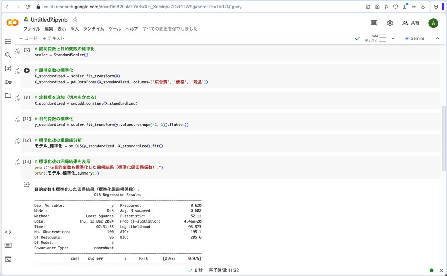Open the Gemini assistant button
Viewport: 447px width, 276px height.
[x=414, y=39]
